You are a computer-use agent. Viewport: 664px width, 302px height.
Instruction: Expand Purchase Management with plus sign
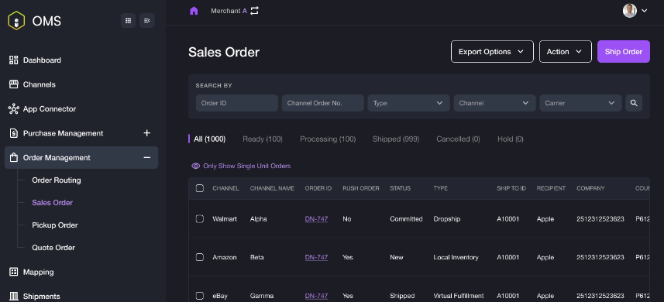coord(146,133)
